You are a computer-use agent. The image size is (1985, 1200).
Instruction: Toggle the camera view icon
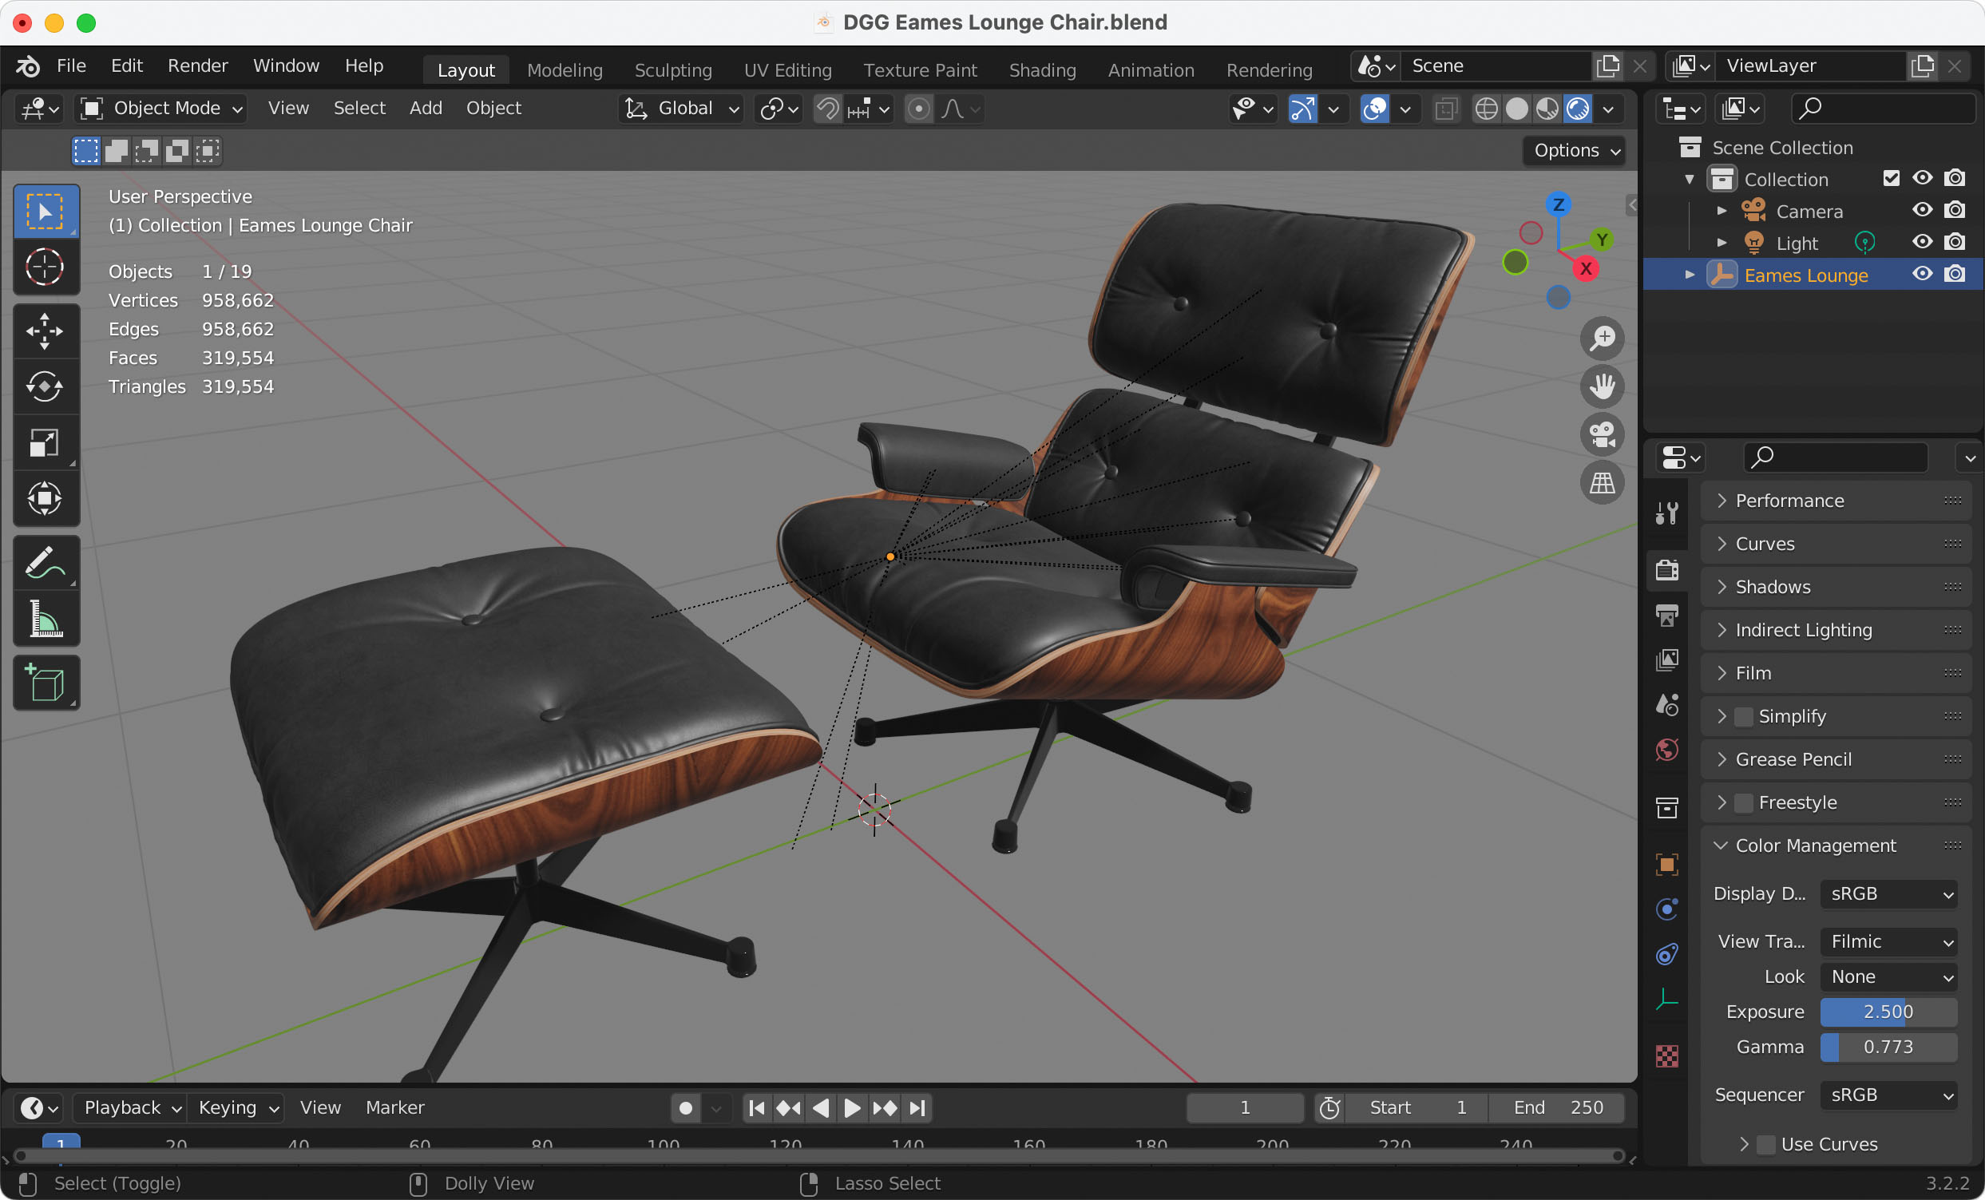click(1602, 434)
